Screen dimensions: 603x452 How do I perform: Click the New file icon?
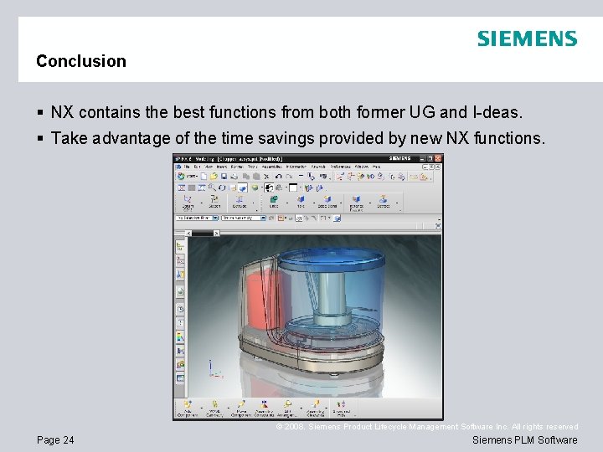pos(204,177)
